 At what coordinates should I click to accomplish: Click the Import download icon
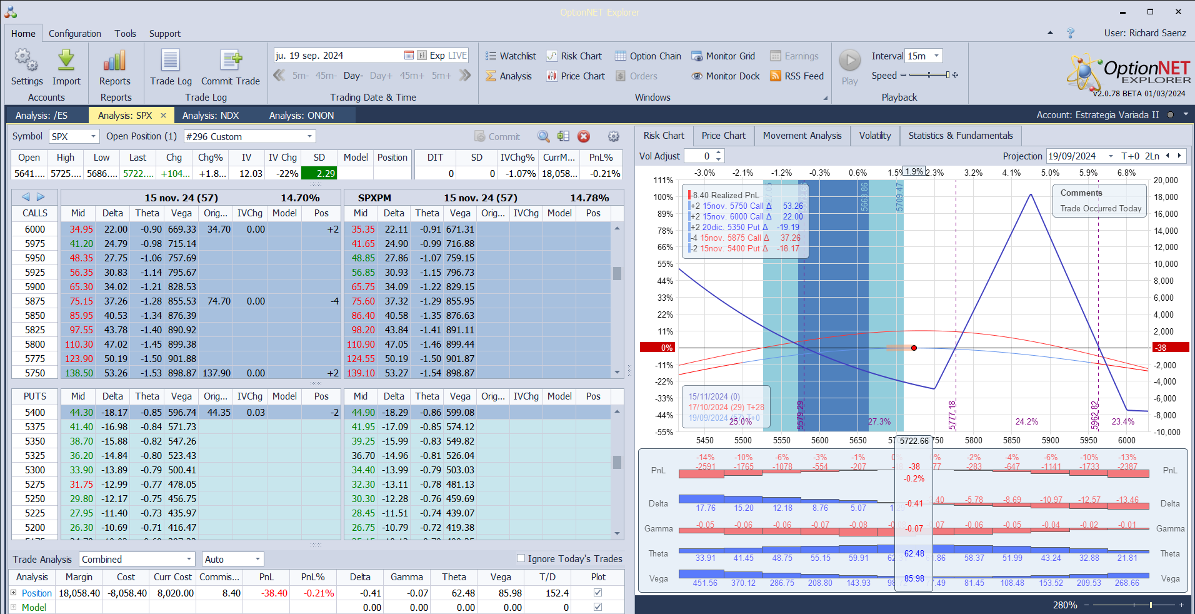click(x=66, y=61)
